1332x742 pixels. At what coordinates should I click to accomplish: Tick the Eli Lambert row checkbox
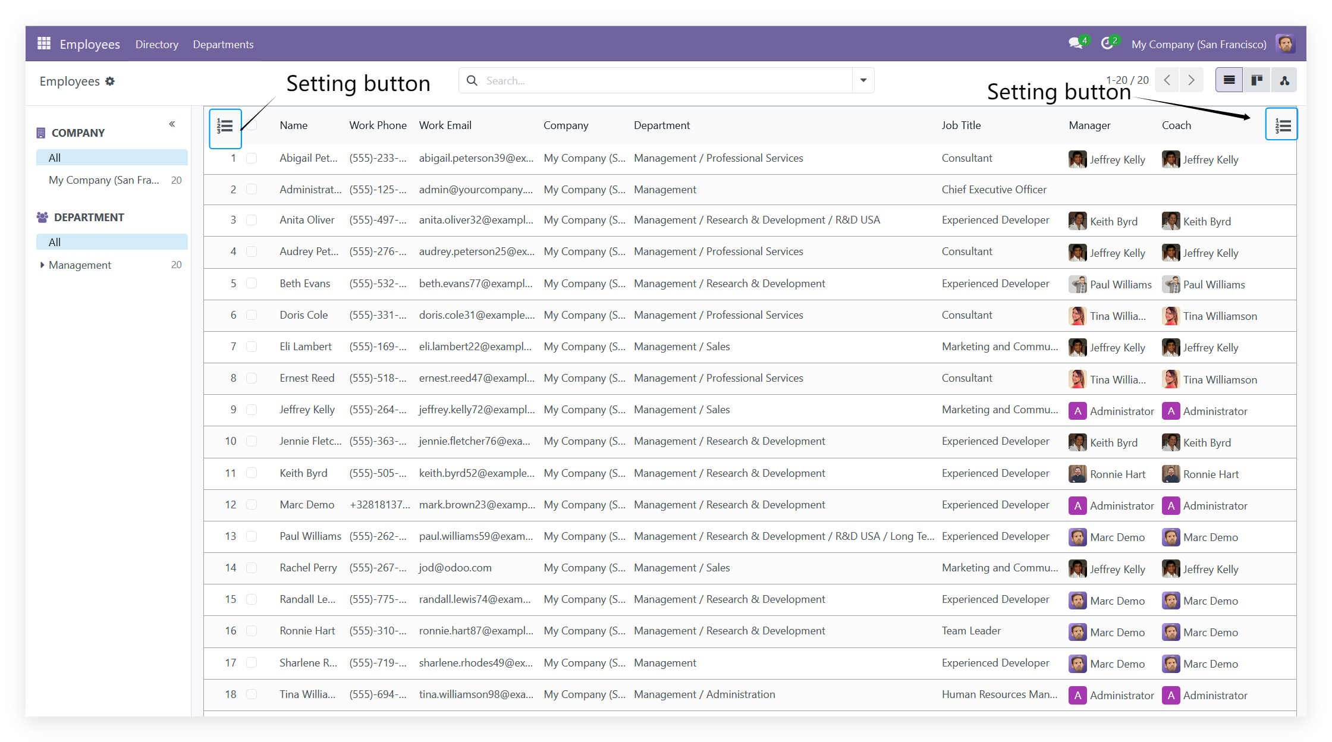click(252, 347)
